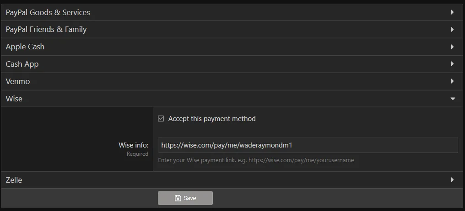Expand the Cash App section arrow
This screenshot has width=465, height=211.
tap(453, 64)
